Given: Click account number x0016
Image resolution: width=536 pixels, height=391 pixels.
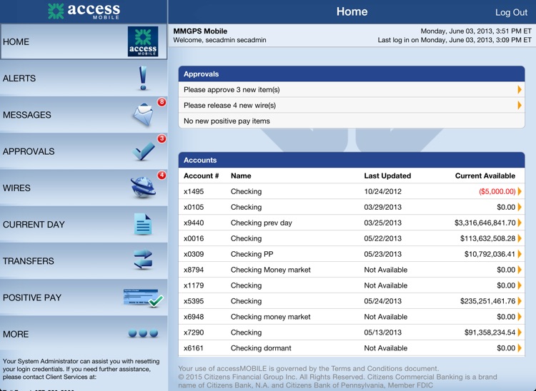Looking at the screenshot, I should pyautogui.click(x=194, y=238).
